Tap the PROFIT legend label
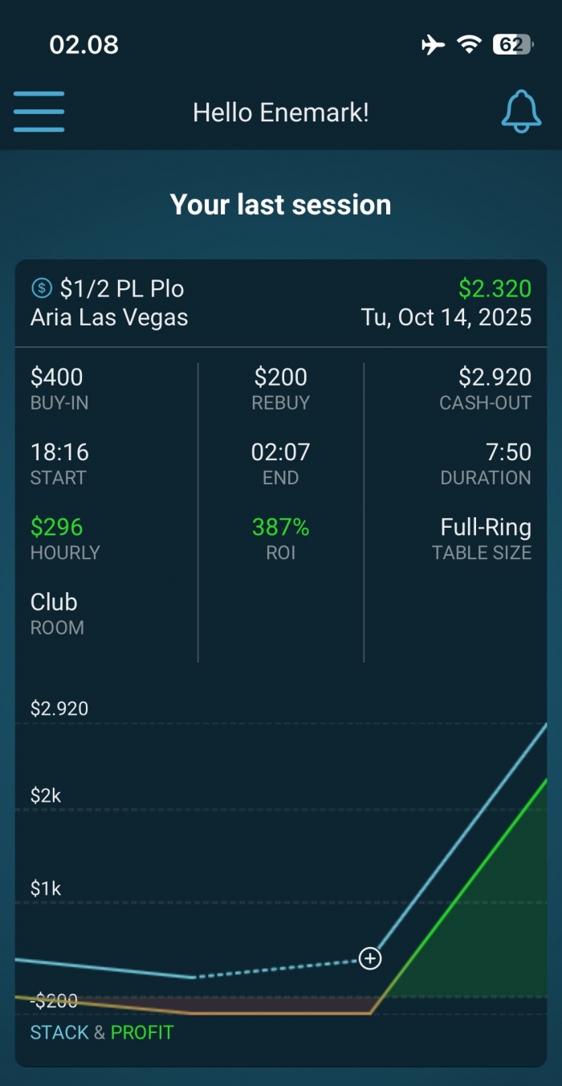Viewport: 562px width, 1086px height. pyautogui.click(x=142, y=1032)
